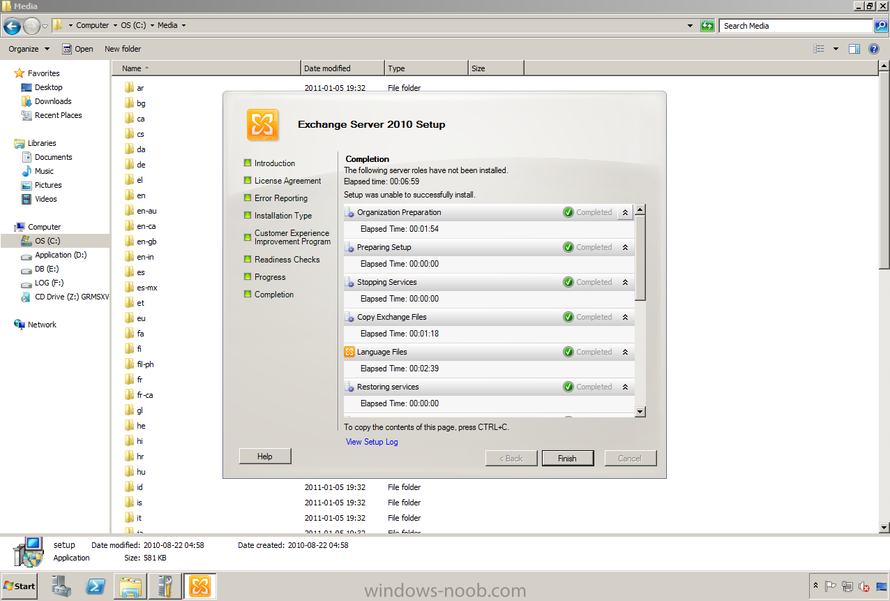Select Downloads in the Favorites pane

[47, 101]
